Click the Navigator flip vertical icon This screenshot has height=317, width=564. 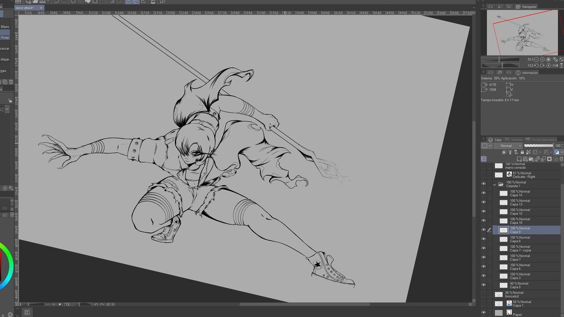point(561,65)
